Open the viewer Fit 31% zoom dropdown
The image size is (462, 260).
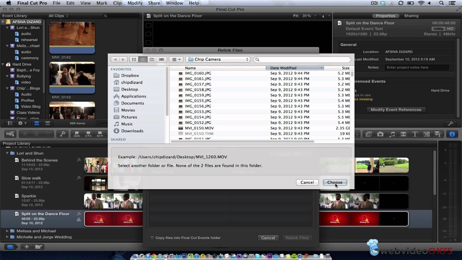[304, 16]
